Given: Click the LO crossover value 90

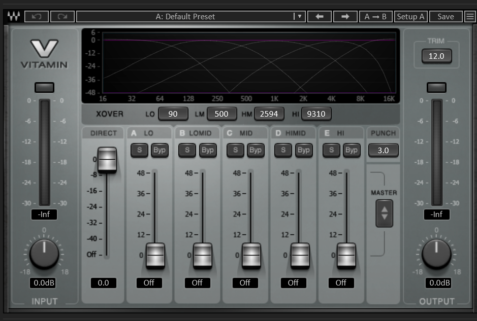Looking at the screenshot, I should tap(173, 114).
